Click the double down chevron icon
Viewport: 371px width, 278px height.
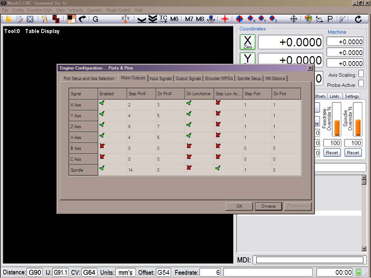[x=153, y=19]
